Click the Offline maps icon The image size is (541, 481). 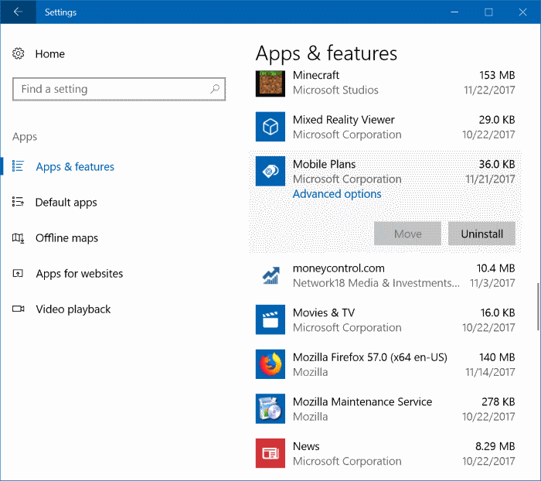tap(18, 237)
